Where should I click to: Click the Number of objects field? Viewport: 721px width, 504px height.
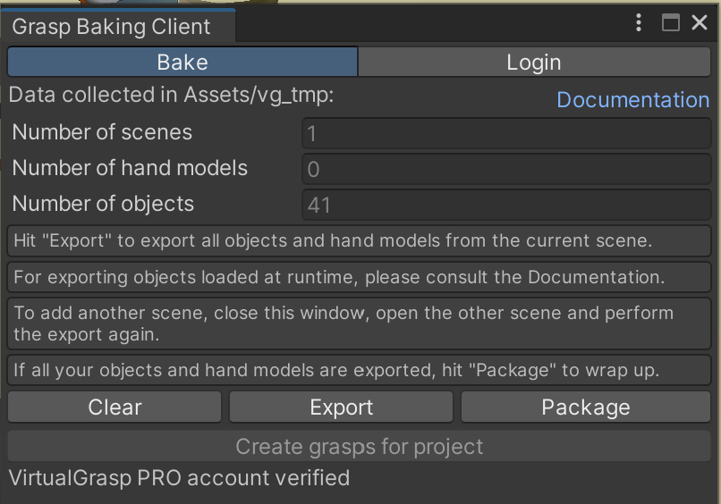(x=506, y=205)
